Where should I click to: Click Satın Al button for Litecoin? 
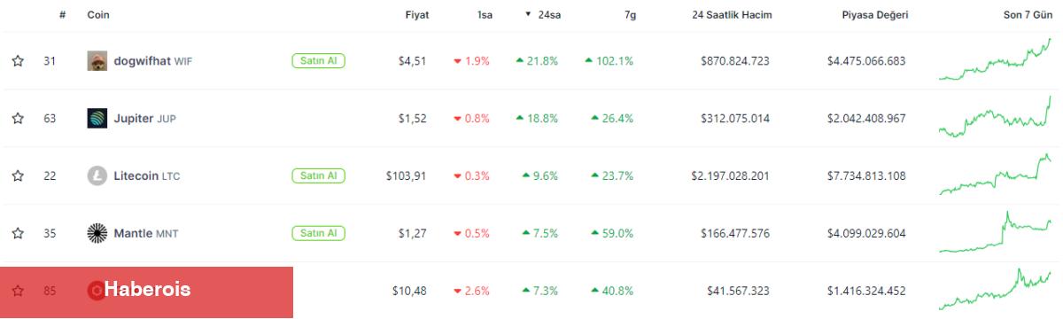[x=318, y=176]
